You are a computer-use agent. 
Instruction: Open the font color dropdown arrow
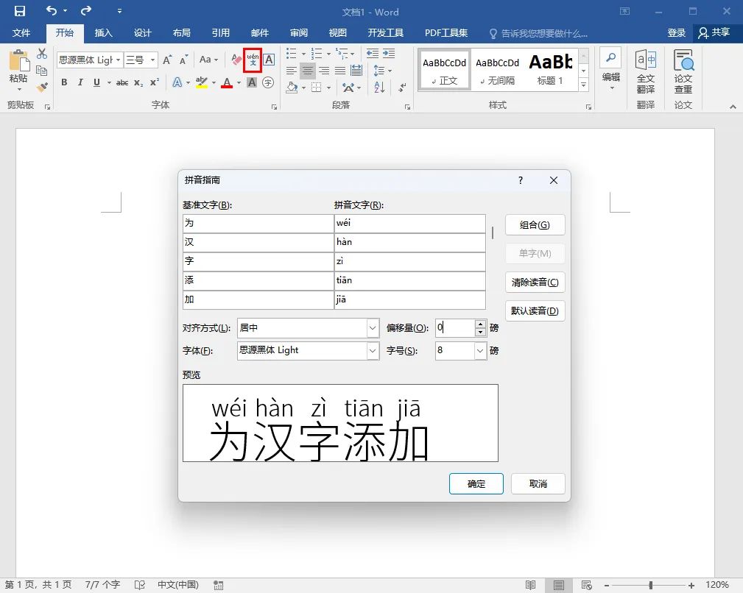239,83
